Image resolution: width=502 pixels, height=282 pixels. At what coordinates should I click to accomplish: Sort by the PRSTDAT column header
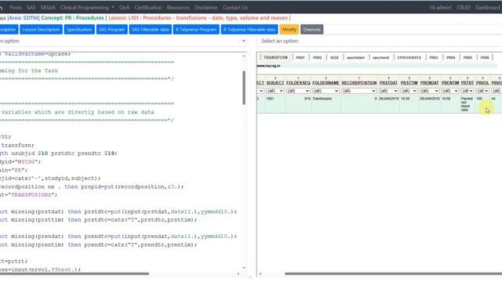tap(388, 83)
